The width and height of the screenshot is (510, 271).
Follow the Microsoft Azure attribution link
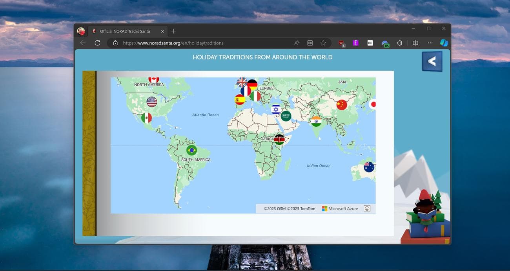coord(340,208)
